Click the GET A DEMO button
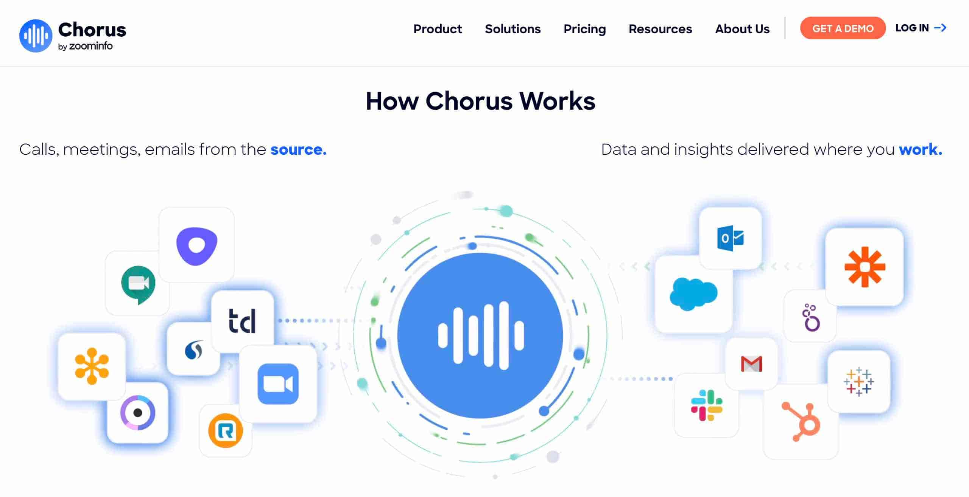The image size is (969, 497). 840,28
